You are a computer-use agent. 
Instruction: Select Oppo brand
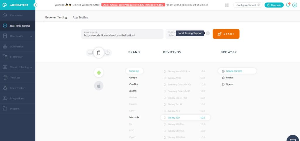click(132, 137)
